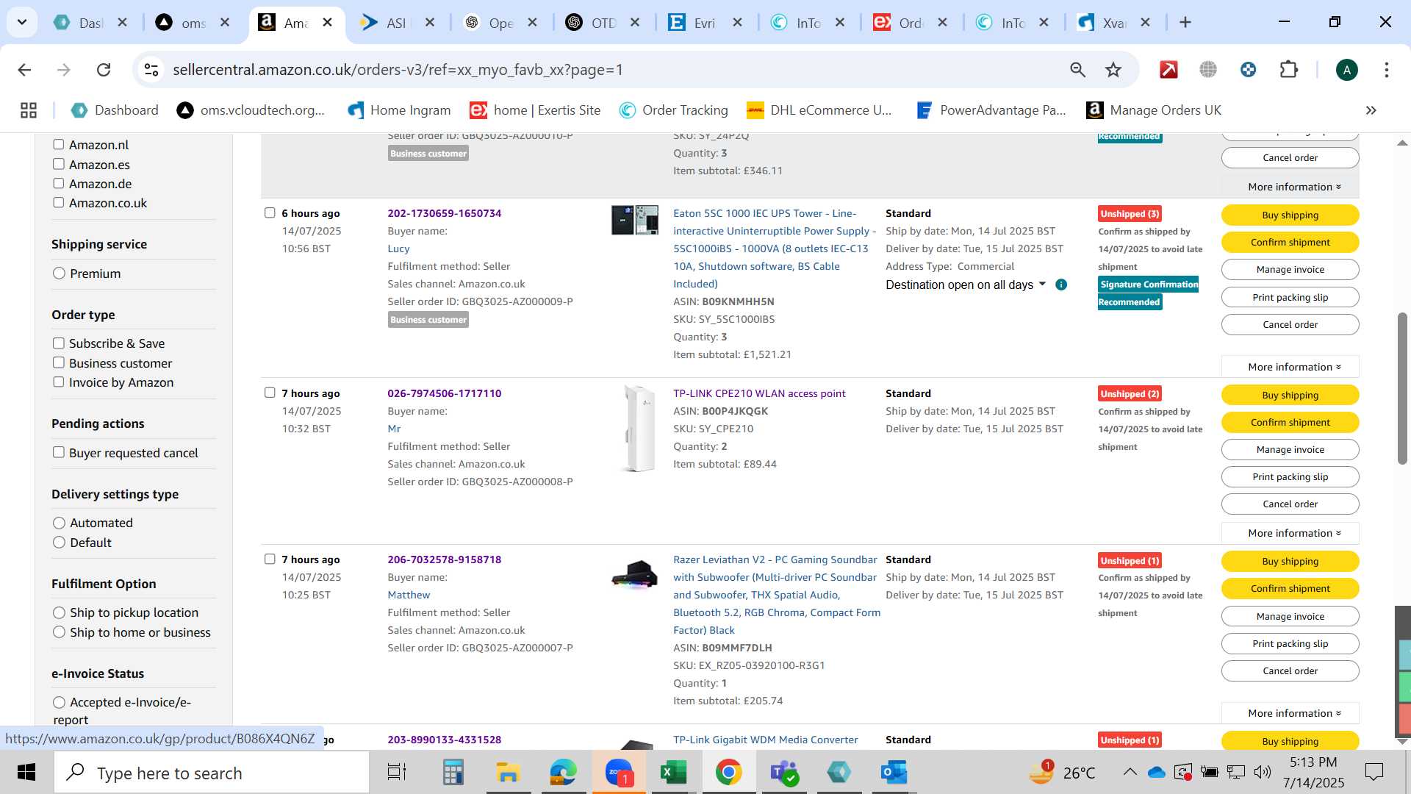Image resolution: width=1411 pixels, height=794 pixels.
Task: Enable the Subscribe & Save filter
Action: point(59,343)
